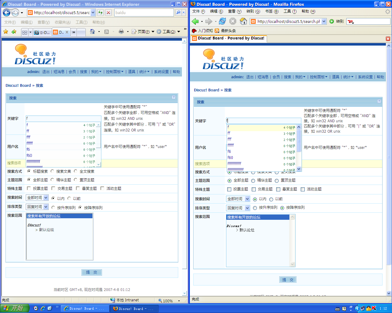Open 统计 dropdown menu in Internet Explorer page
Image resolution: width=392 pixels, height=313 pixels.
click(x=144, y=72)
